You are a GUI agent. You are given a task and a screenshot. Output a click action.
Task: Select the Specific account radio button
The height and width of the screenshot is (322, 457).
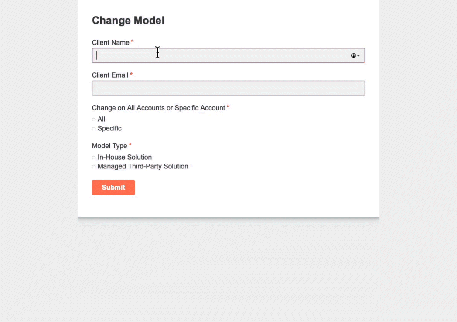(94, 128)
